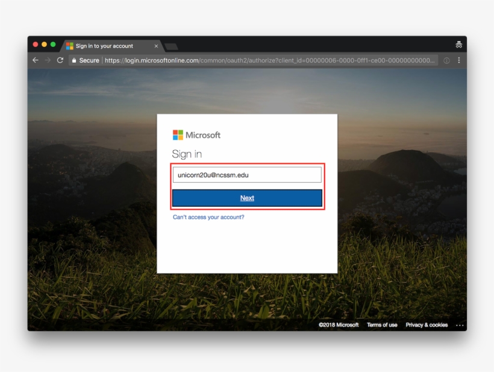Click the page info icon near the menu
This screenshot has height=372, width=494.
[446, 60]
